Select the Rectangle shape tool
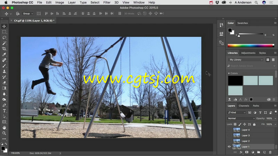The width and height of the screenshot is (278, 156). (x=4, y=122)
